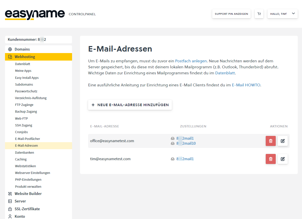Expand the Server menu section
Image resolution: width=302 pixels, height=219 pixels.
tap(20, 201)
